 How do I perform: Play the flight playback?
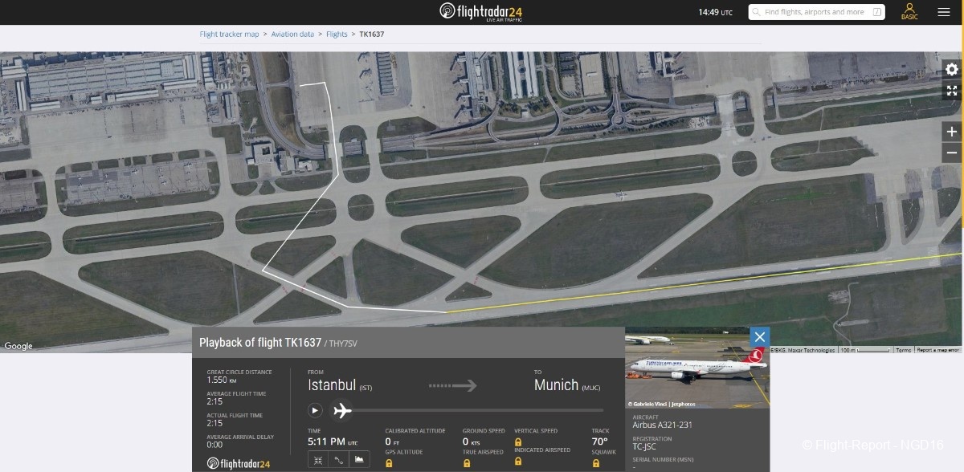coord(315,410)
